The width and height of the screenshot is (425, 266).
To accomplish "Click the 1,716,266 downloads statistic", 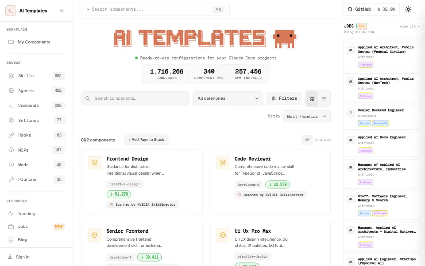I will pos(167,74).
